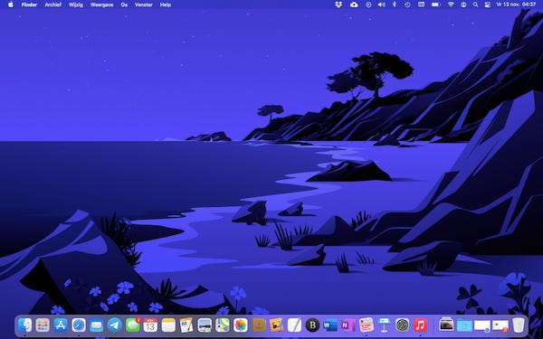Open the blue folder stack in the Dock
The height and width of the screenshot is (339, 543).
(x=464, y=325)
